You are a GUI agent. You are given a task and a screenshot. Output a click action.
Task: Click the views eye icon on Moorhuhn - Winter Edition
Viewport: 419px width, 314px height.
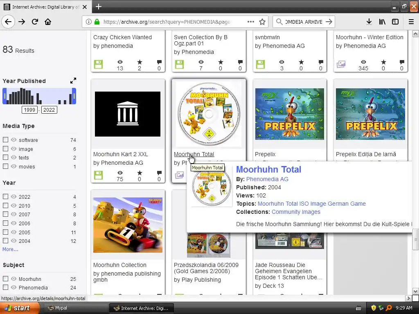(x=363, y=62)
